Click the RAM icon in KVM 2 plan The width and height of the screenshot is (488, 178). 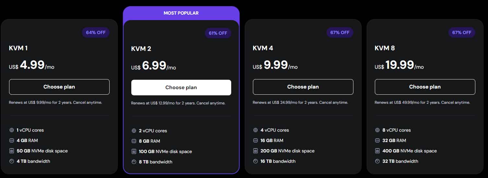134,141
